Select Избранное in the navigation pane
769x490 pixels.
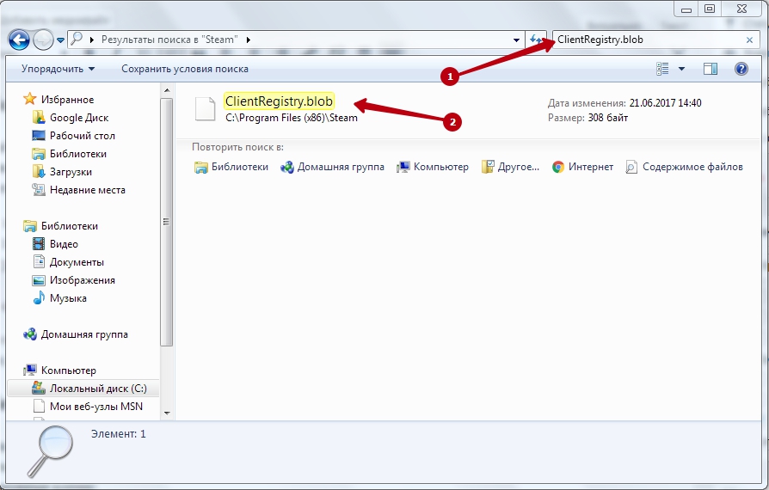point(67,100)
